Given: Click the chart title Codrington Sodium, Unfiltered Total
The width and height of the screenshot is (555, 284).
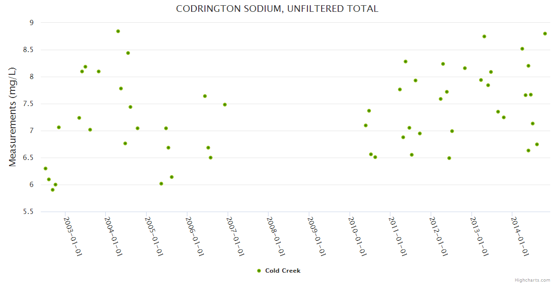Looking at the screenshot, I should 277,9.
